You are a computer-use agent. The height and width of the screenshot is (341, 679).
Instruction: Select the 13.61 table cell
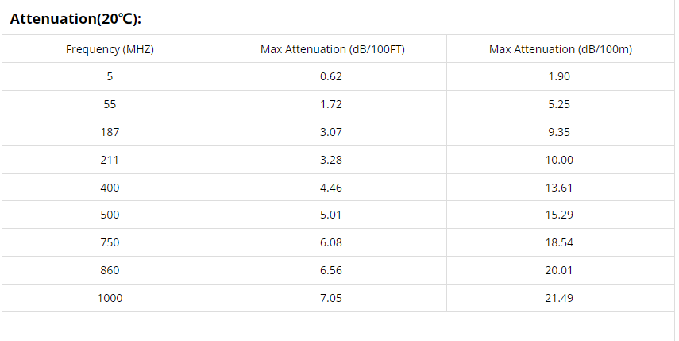pos(560,188)
